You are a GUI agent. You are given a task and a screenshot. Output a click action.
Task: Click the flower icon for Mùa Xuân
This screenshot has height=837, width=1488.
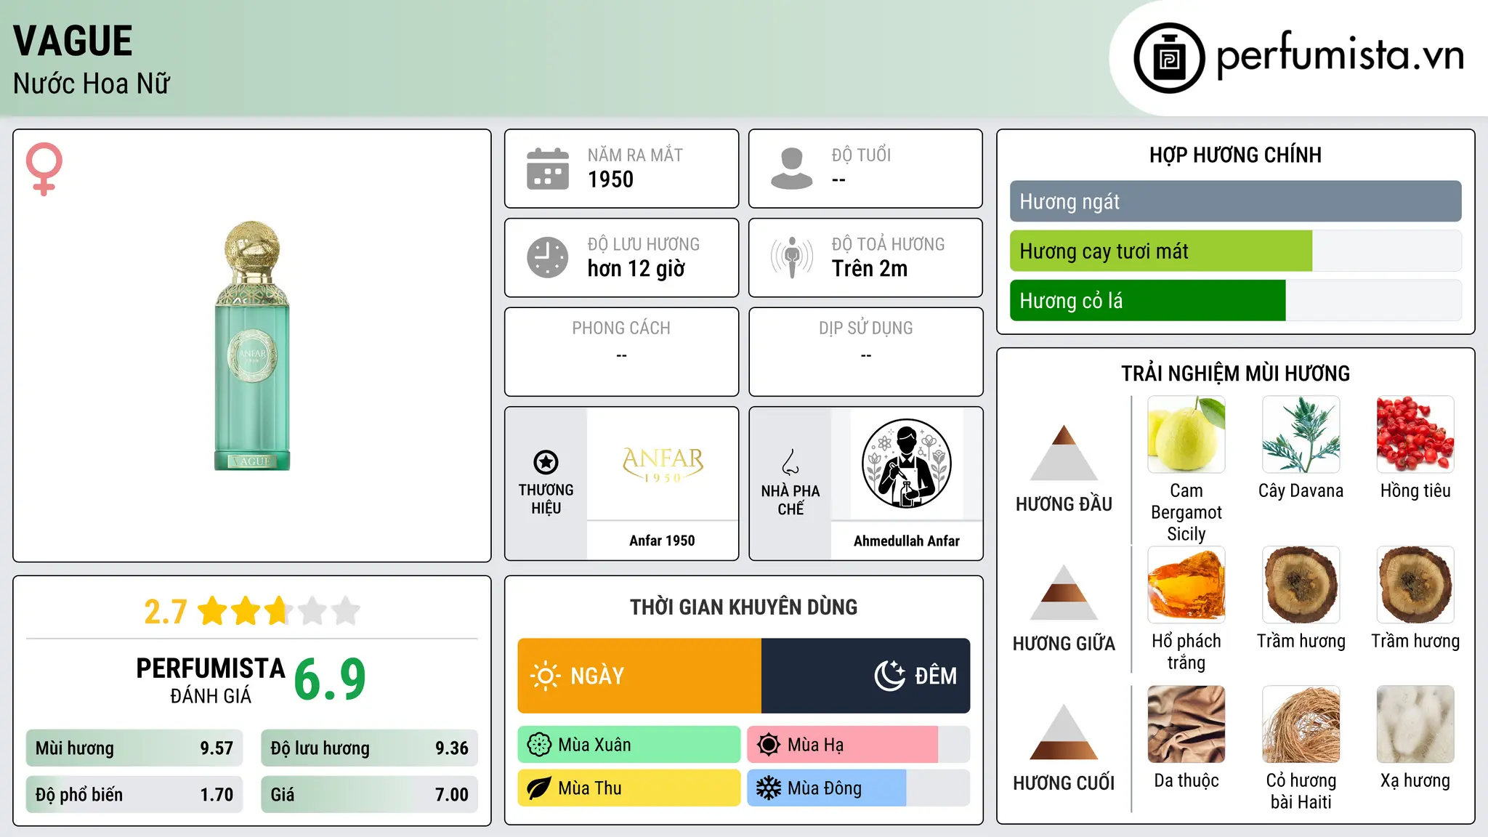[x=539, y=745]
